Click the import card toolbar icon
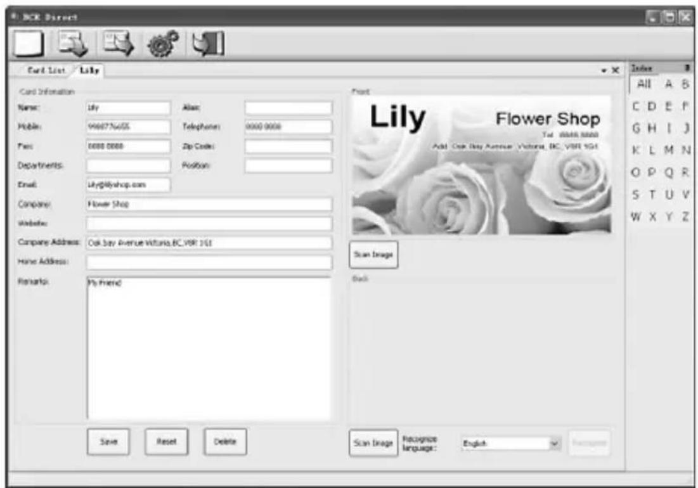Screen dimensions: 698x488 pyautogui.click(x=73, y=44)
